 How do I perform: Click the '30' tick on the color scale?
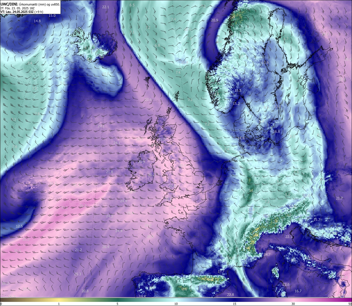[x=293, y=304]
